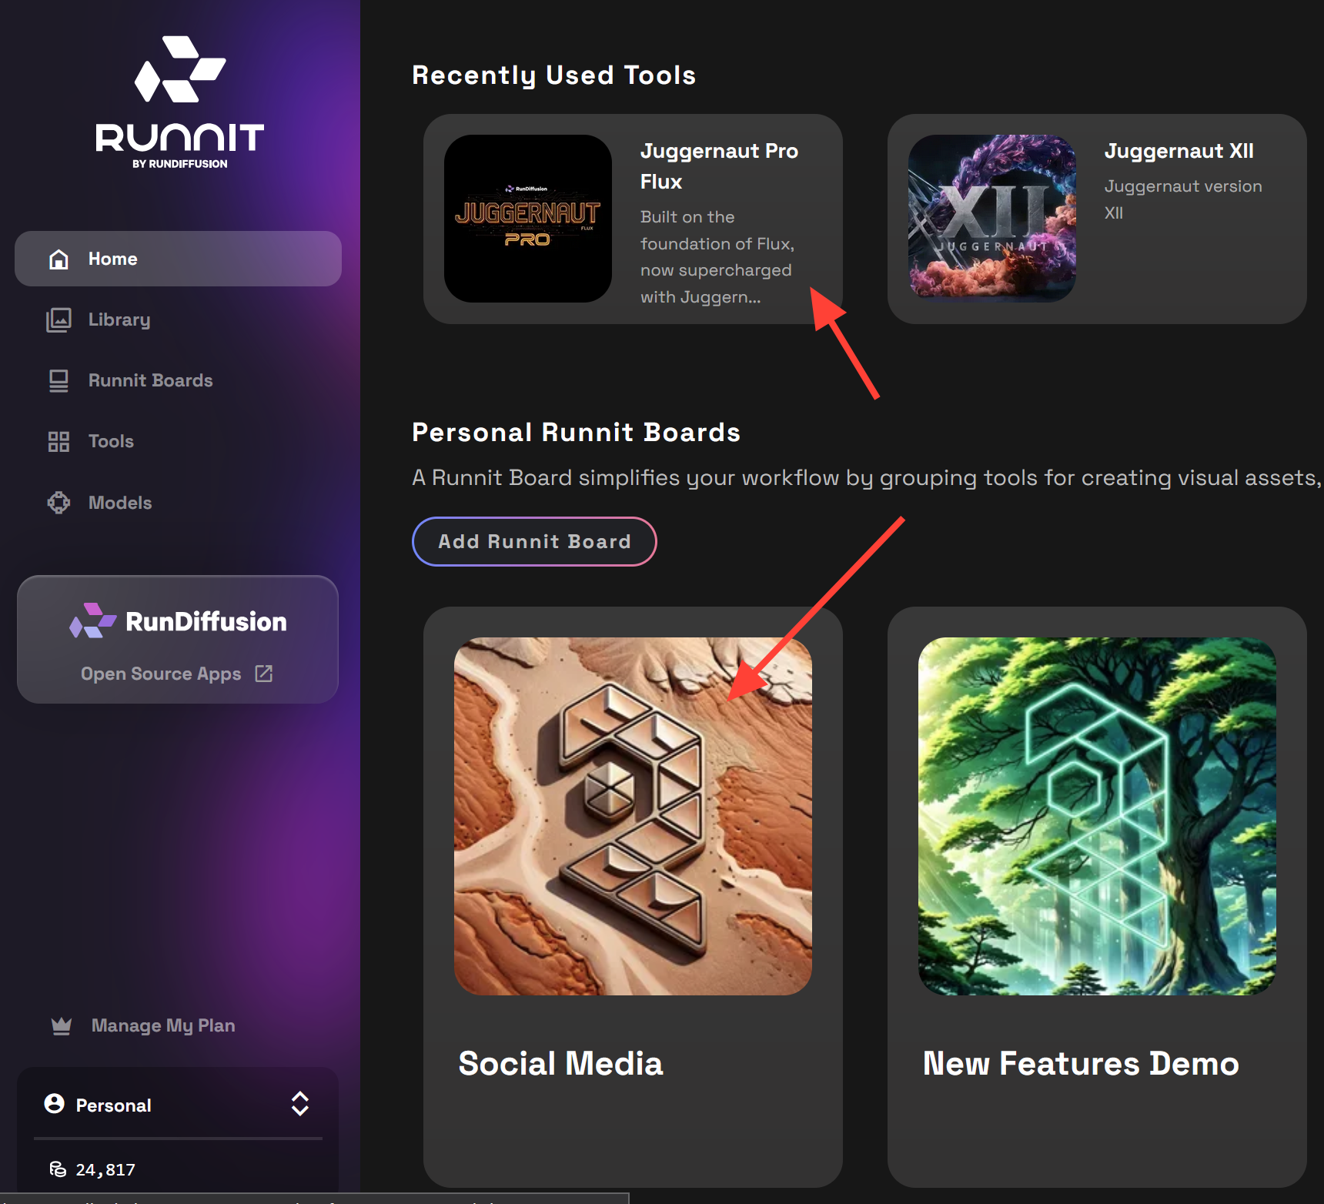The height and width of the screenshot is (1204, 1324).
Task: Open the Tools menu item
Action: [x=111, y=441]
